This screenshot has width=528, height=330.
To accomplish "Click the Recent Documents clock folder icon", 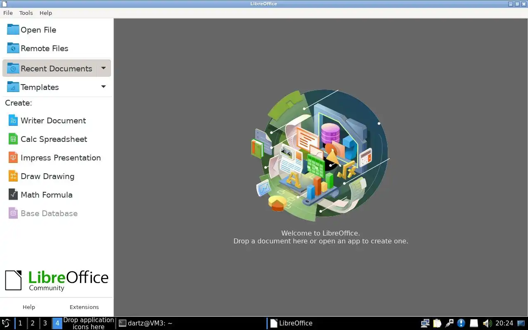I will point(13,68).
